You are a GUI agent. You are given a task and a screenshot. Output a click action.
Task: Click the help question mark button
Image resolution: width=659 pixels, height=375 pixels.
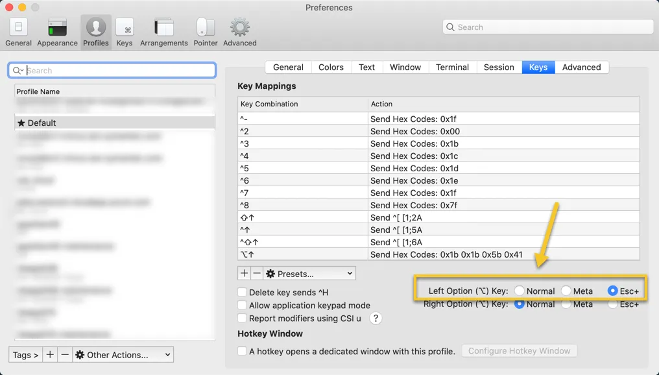375,319
